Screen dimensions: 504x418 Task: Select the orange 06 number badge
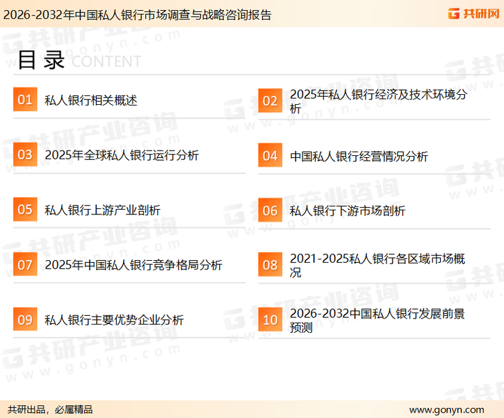(270, 210)
